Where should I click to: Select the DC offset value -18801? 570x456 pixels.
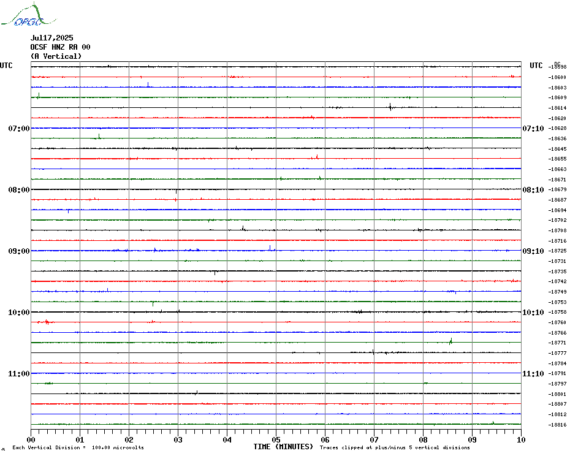point(557,394)
